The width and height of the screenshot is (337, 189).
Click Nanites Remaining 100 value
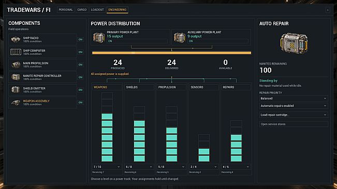tap(266, 70)
